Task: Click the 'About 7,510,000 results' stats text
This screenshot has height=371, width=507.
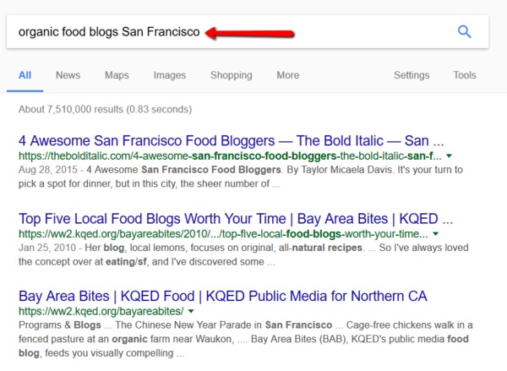Action: point(105,109)
